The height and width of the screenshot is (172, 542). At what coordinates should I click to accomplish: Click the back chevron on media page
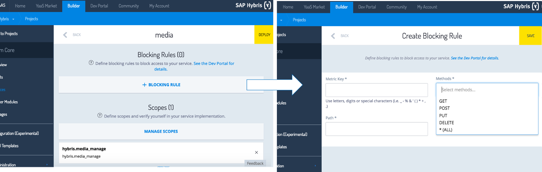tap(65, 35)
